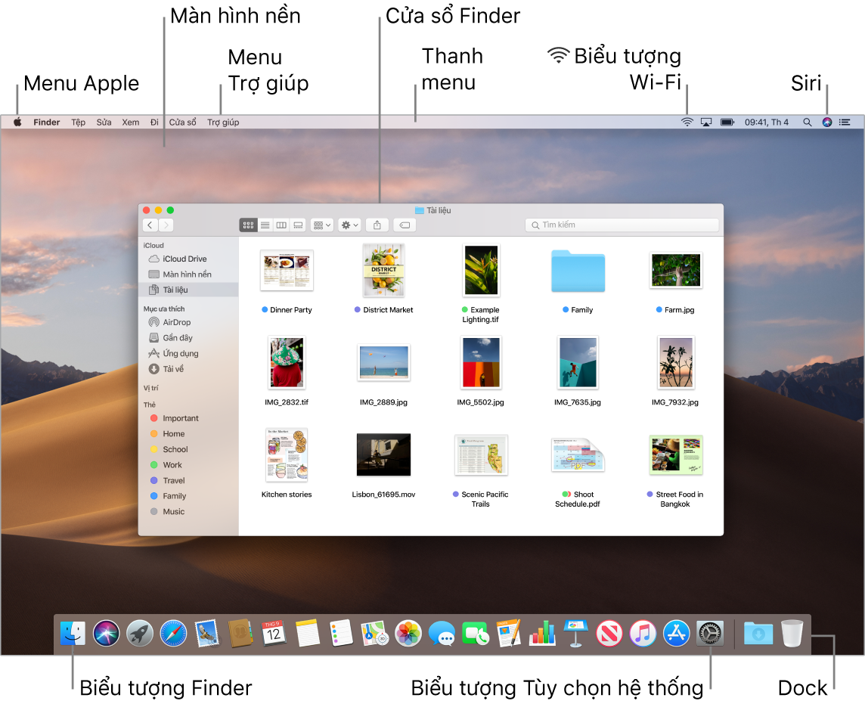
Task: Switch the Finder window to list view
Action: (x=265, y=225)
